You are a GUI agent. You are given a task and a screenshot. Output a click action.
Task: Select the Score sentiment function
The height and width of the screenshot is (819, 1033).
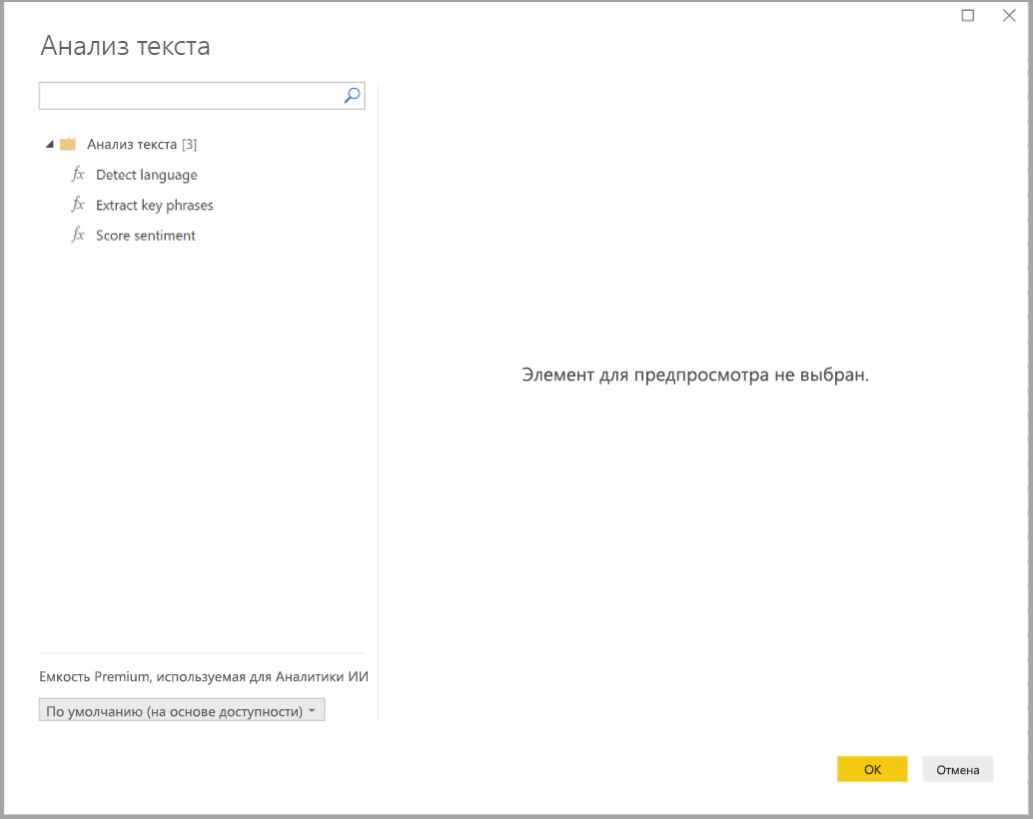click(146, 236)
